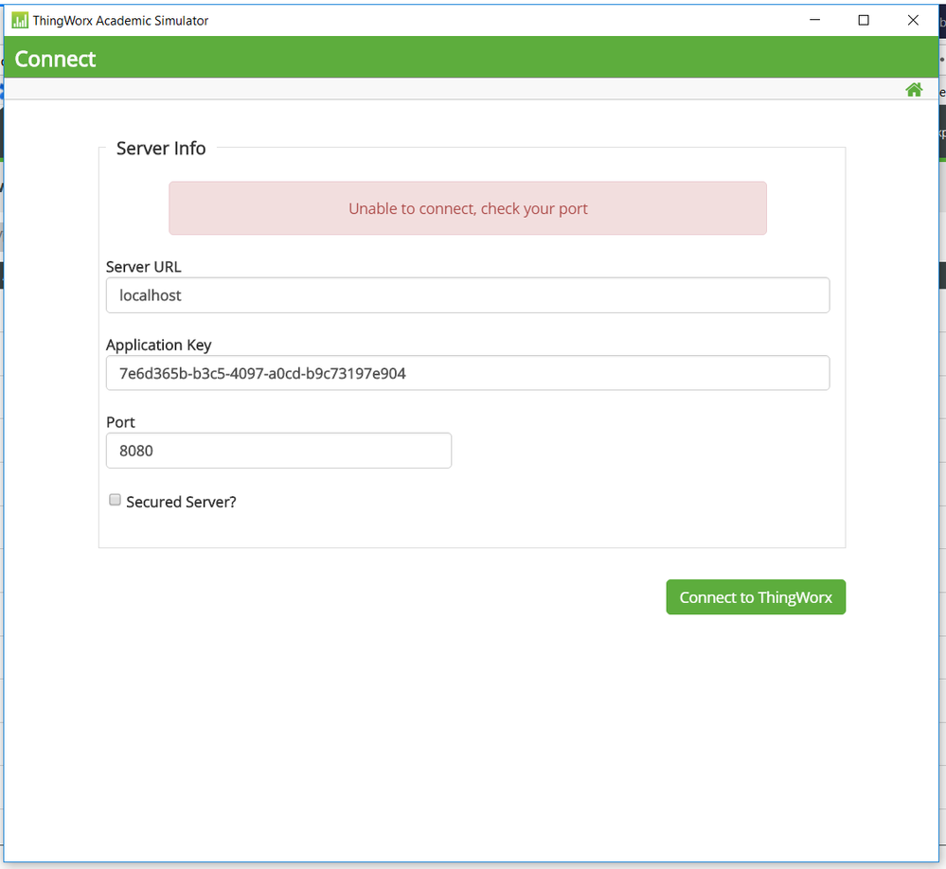Click the 'Unable to connect' error banner
The image size is (946, 869).
click(x=468, y=208)
